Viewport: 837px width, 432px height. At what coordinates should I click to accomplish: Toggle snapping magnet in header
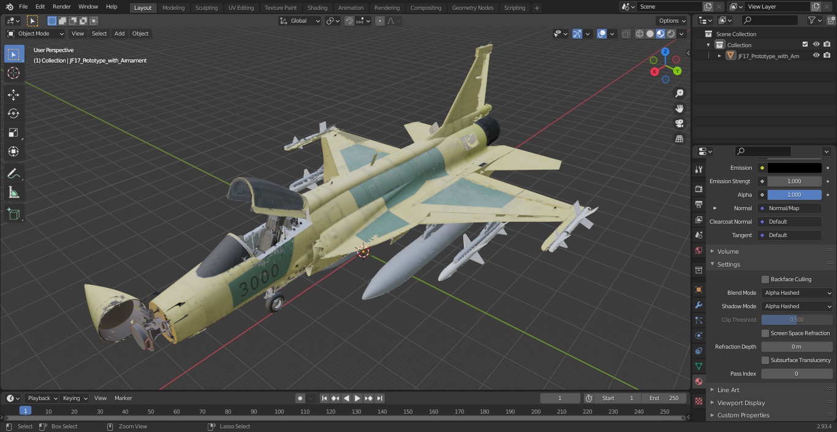click(349, 21)
